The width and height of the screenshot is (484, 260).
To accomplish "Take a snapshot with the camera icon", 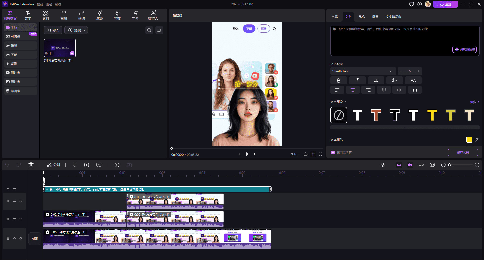I will (306, 154).
